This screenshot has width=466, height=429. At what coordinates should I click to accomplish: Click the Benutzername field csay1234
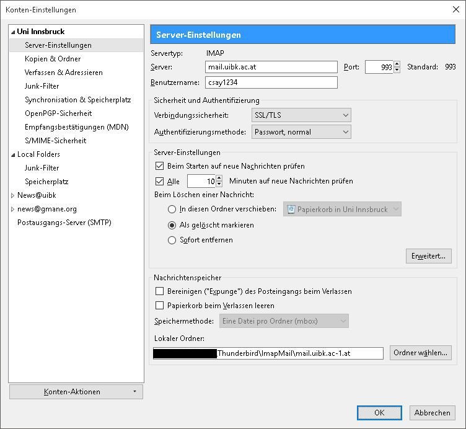coord(271,82)
